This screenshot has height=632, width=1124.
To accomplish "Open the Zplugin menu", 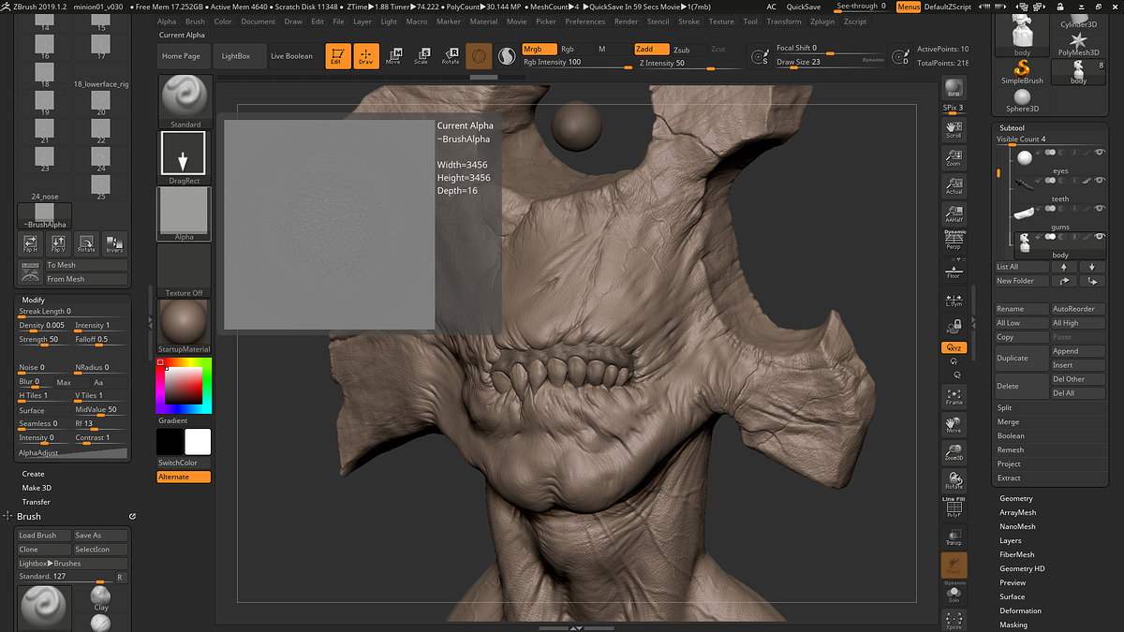I will pyautogui.click(x=822, y=22).
